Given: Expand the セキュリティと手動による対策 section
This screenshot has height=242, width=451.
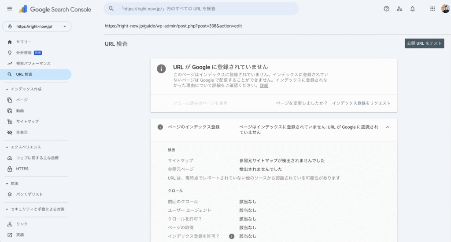Looking at the screenshot, I should pyautogui.click(x=7, y=209).
